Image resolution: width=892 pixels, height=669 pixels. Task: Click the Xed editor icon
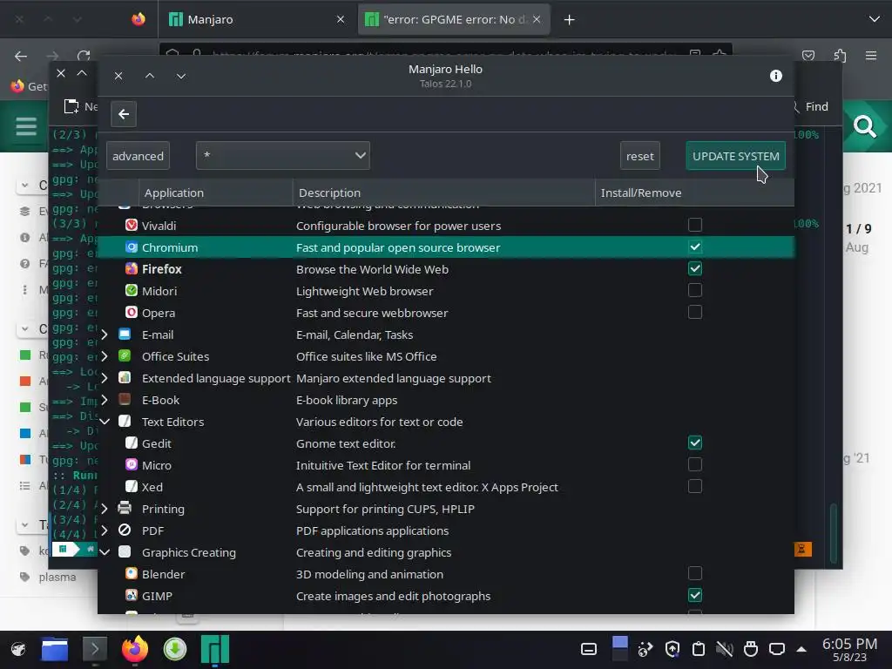pos(132,486)
